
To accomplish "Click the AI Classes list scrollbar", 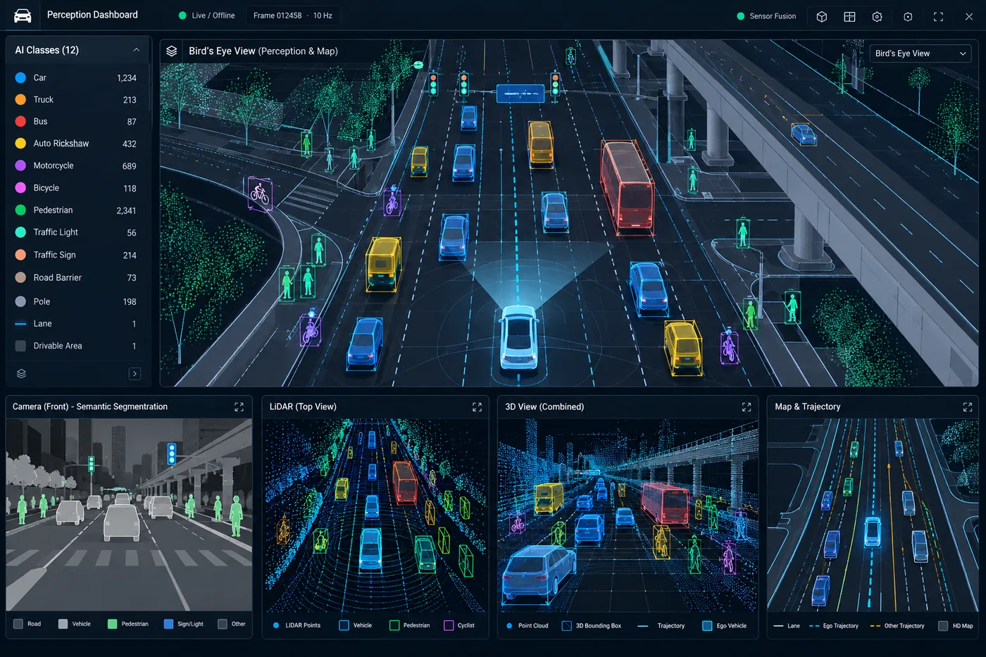I will point(149,88).
